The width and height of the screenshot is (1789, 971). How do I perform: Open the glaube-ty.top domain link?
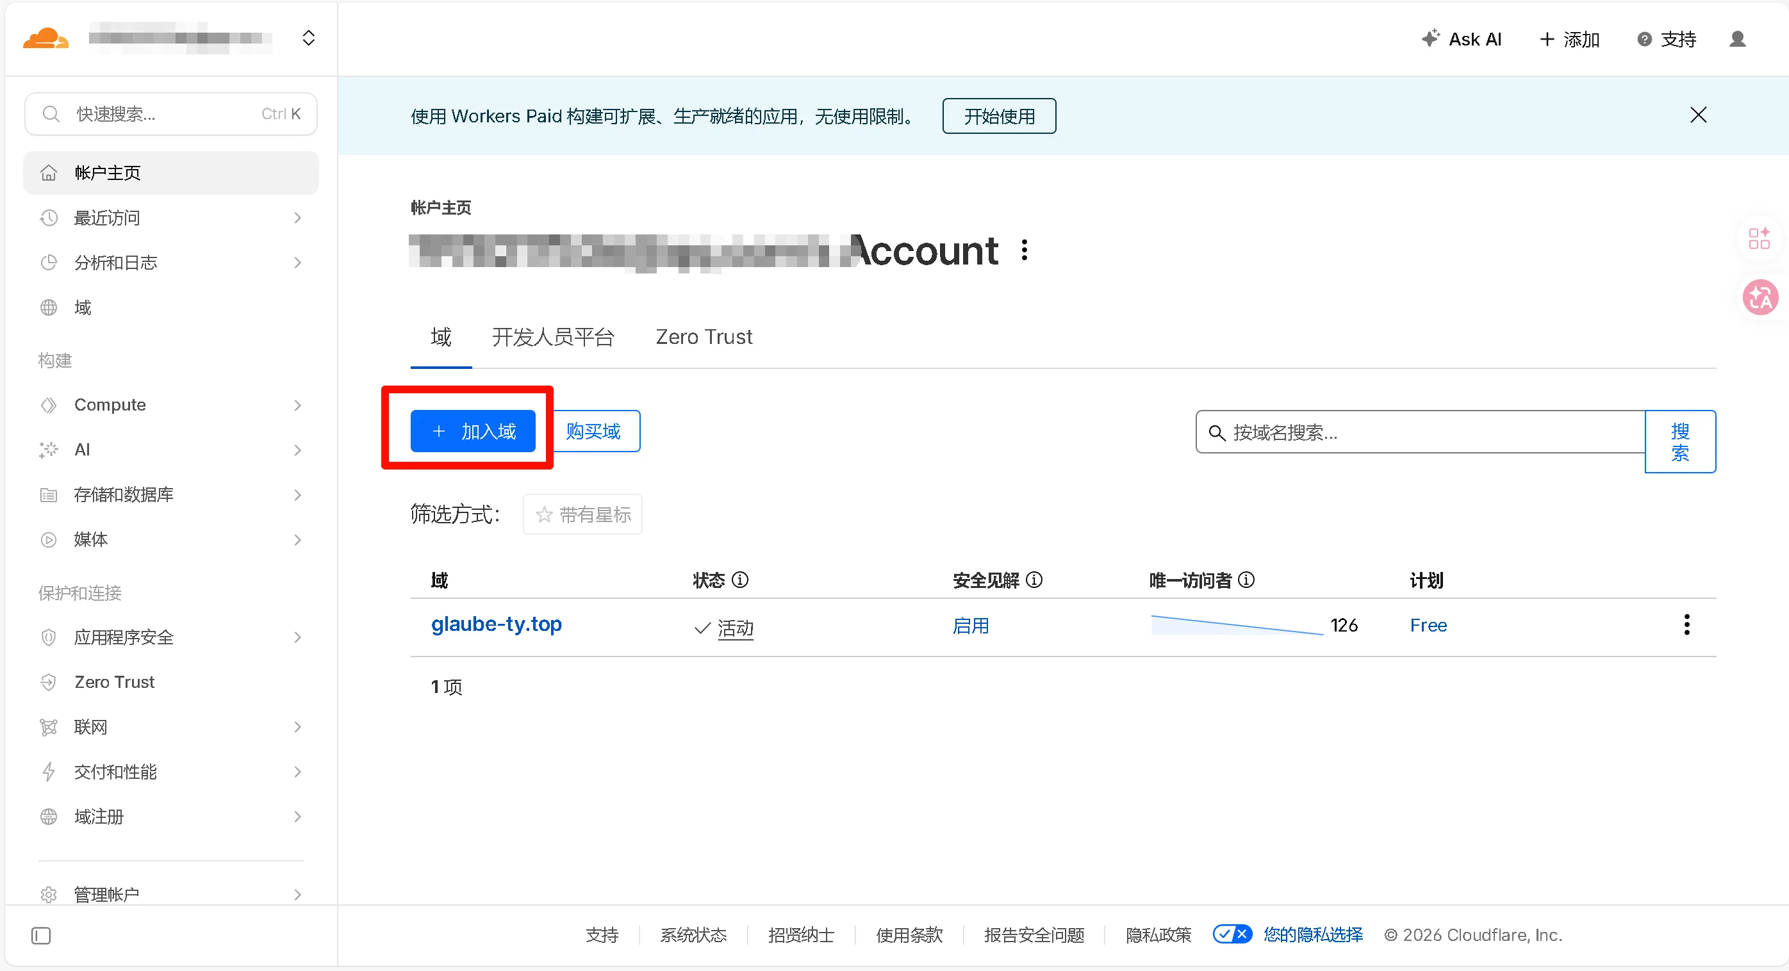[x=497, y=624]
